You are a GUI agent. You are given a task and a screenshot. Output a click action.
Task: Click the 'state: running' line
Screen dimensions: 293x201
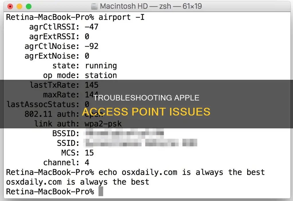(x=85, y=66)
